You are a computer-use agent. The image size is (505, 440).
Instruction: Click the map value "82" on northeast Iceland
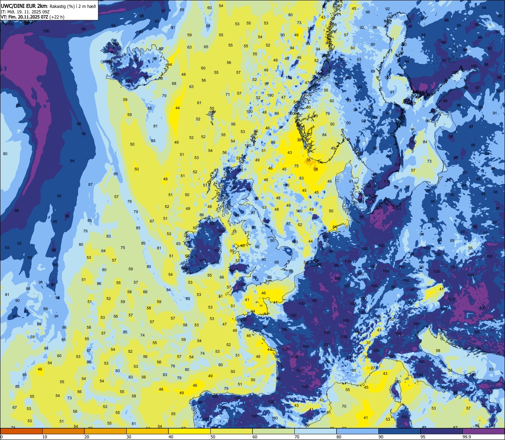pos(161,49)
